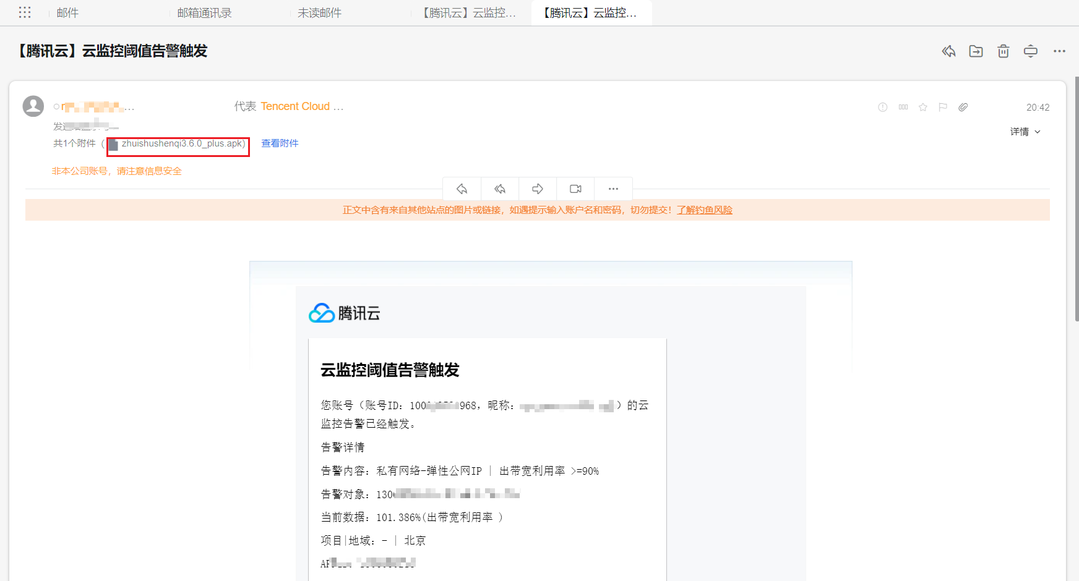This screenshot has height=581, width=1079.
Task: Click the 项目|地域 北京 line
Action: [373, 541]
